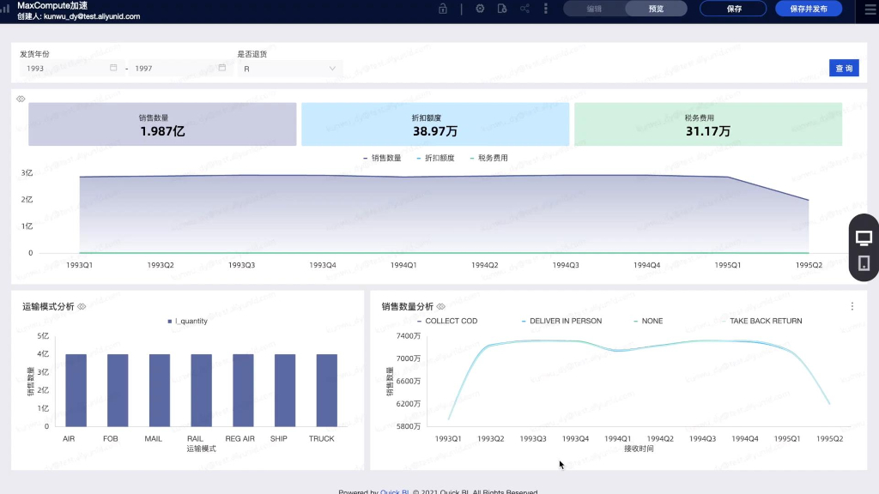The height and width of the screenshot is (494, 879).
Task: Open the 销售数量分析 chart's more options menu
Action: coord(852,306)
